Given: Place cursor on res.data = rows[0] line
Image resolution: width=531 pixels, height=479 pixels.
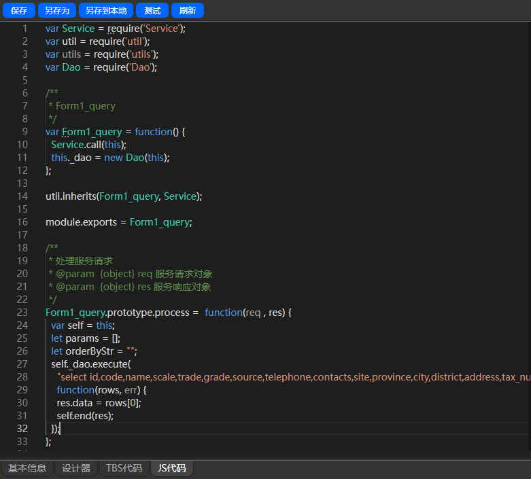Looking at the screenshot, I should tap(99, 403).
